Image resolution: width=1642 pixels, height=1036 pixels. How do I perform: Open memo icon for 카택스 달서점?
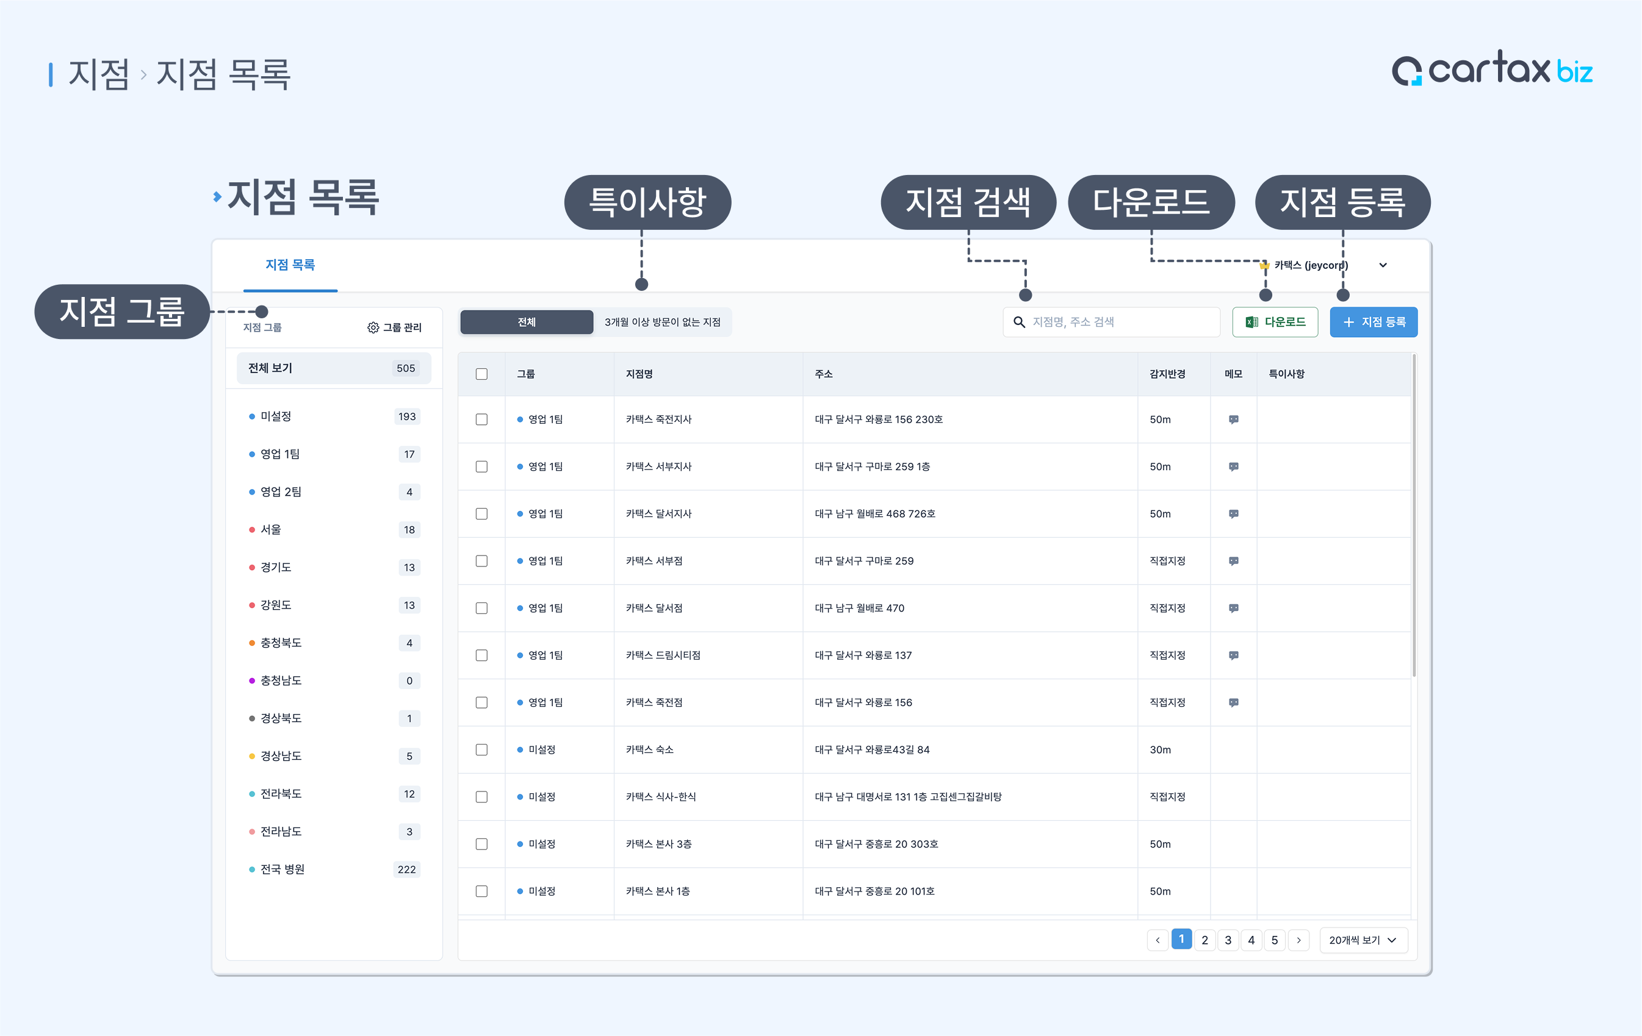(x=1233, y=609)
